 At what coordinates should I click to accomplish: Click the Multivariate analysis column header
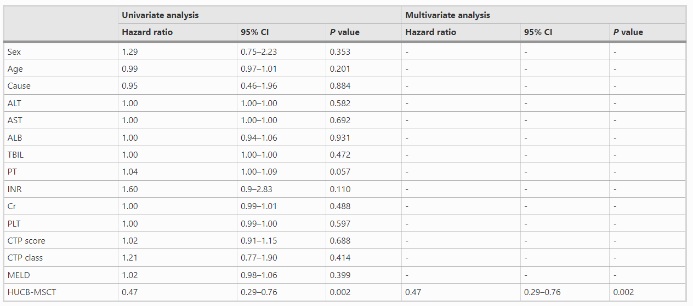pos(447,15)
